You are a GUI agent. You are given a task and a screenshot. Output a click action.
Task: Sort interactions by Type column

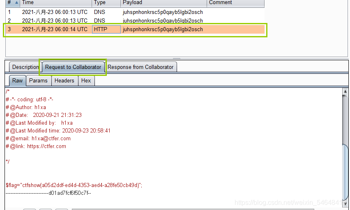click(106, 3)
